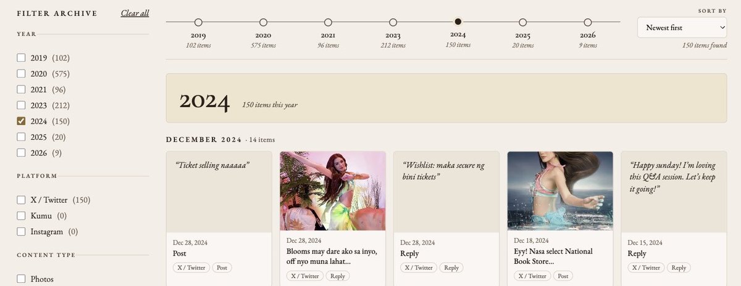Image resolution: width=741 pixels, height=286 pixels.
Task: Check the Kumu platform filter
Action: point(21,216)
